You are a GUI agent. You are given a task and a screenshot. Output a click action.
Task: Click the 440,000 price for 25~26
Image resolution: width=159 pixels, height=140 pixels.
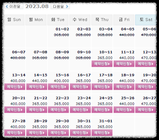point(127,104)
